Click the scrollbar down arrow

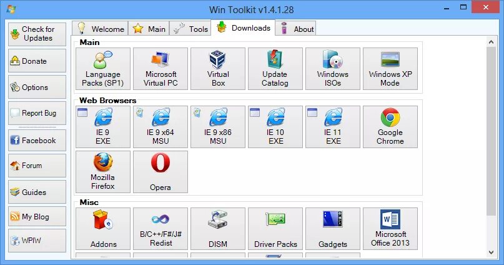(491, 252)
